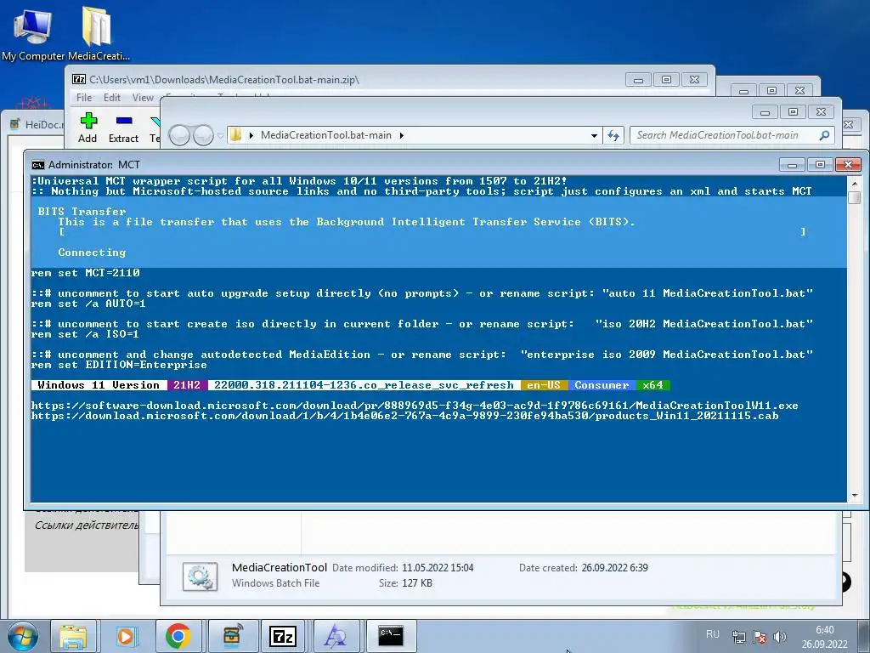Click the Action Center flag tray icon
This screenshot has height=653, width=870.
click(x=759, y=637)
